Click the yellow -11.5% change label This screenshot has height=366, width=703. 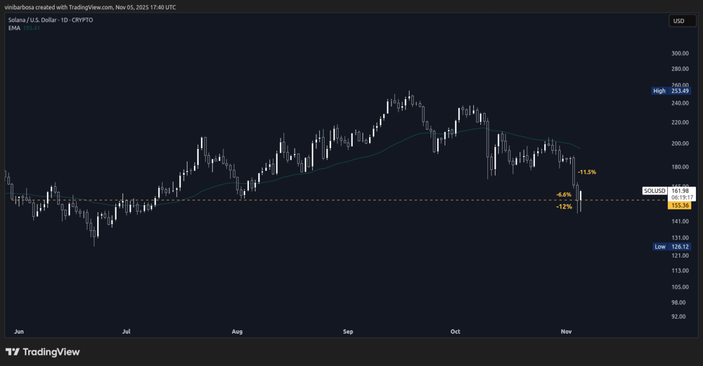587,172
